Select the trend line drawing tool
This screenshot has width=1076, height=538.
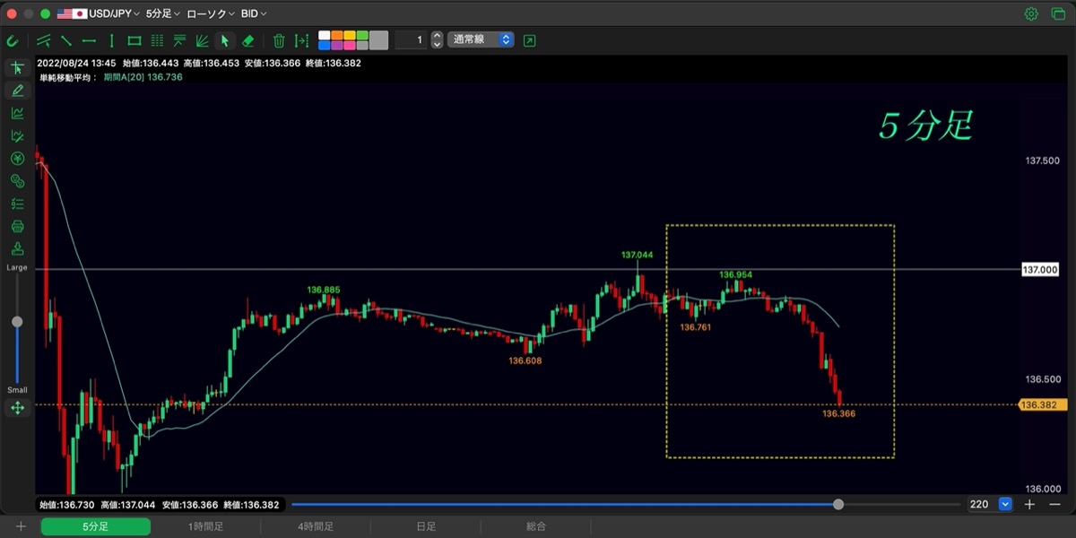click(x=66, y=40)
